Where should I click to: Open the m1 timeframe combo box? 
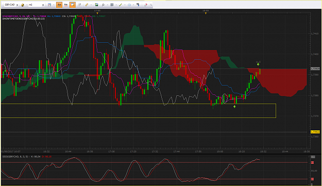coord(37,5)
